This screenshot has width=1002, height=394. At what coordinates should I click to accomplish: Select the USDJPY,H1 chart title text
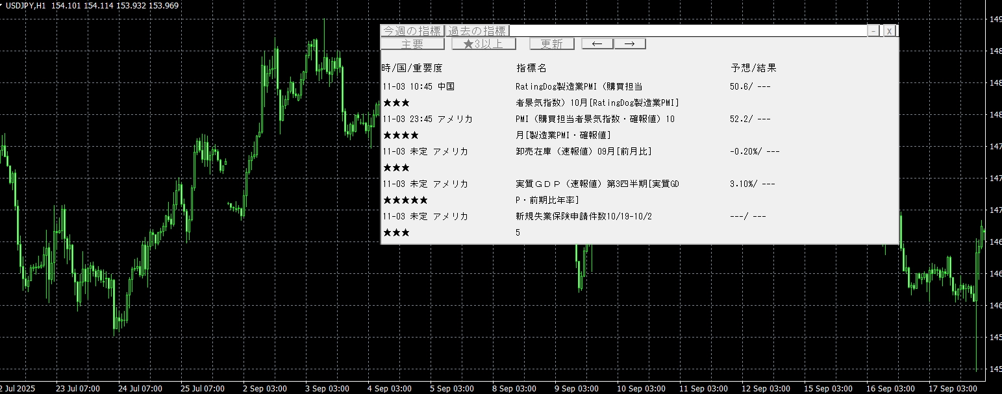[x=25, y=6]
